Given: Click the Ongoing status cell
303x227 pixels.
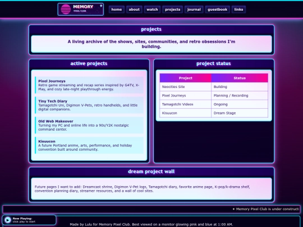Looking at the screenshot, I should pos(240,104).
